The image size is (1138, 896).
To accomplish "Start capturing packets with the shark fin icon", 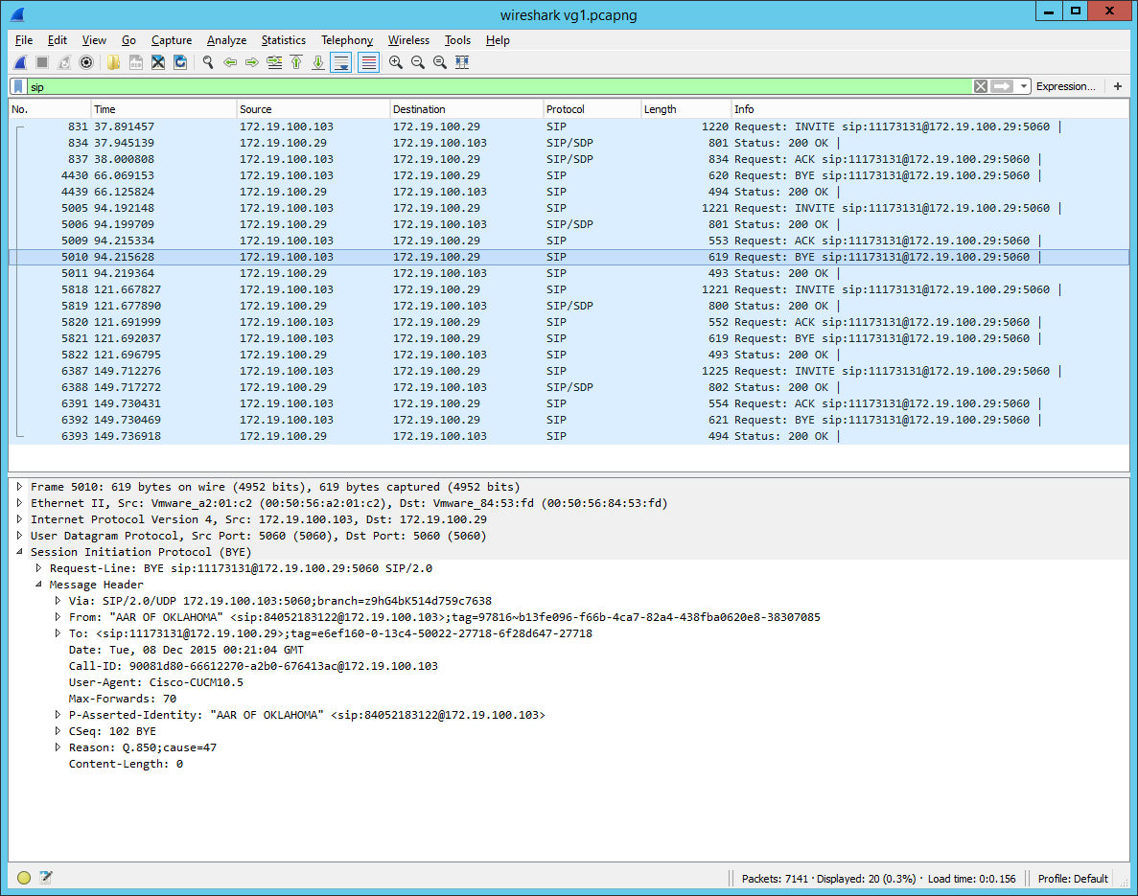I will (x=20, y=62).
